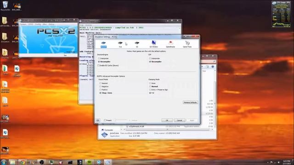Open the volume icon in system tray

pos(279,162)
